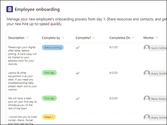Expand the Completed On column chevron
This screenshot has height=125, width=167.
point(133,37)
